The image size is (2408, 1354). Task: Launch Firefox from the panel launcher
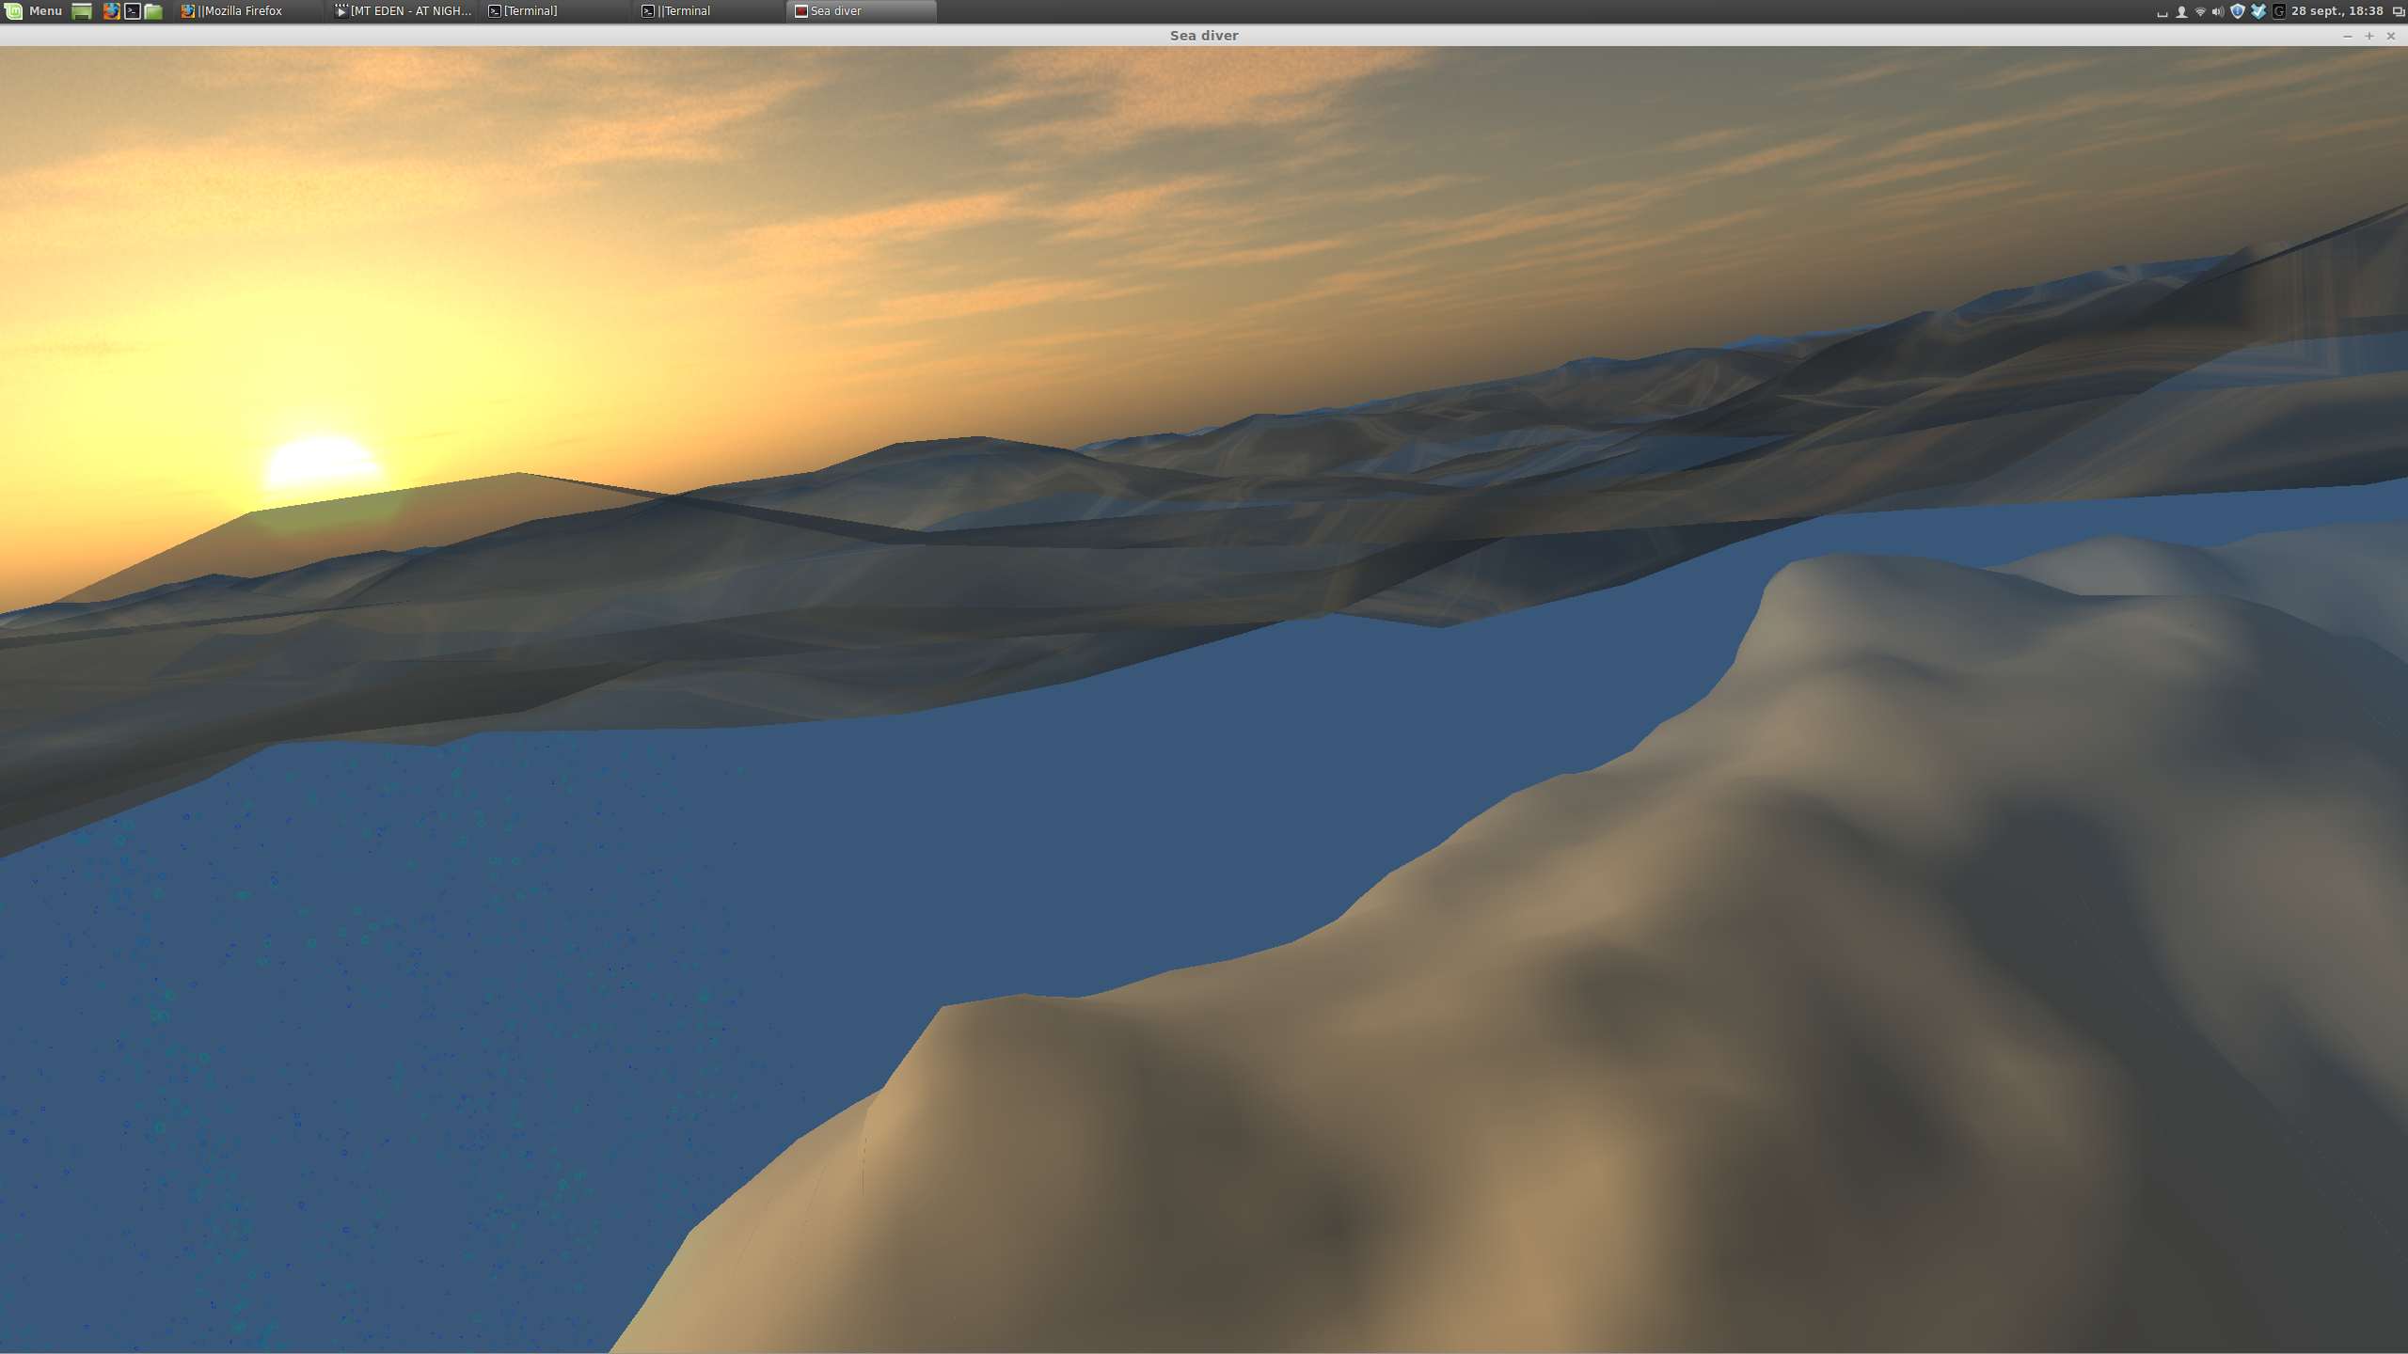(111, 11)
